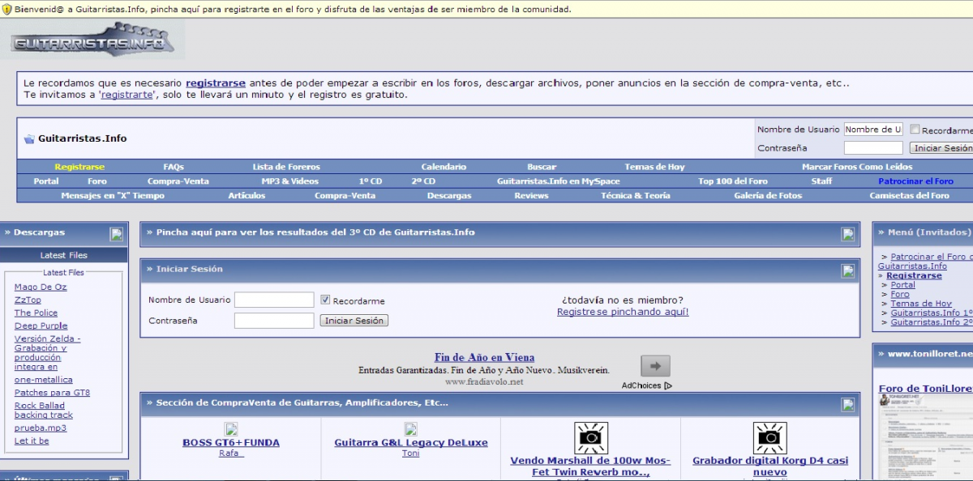Open the Calendario menu item
This screenshot has height=481, width=973.
(x=444, y=167)
